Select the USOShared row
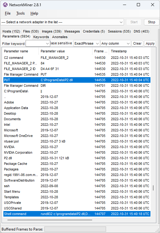 (x=77, y=208)
